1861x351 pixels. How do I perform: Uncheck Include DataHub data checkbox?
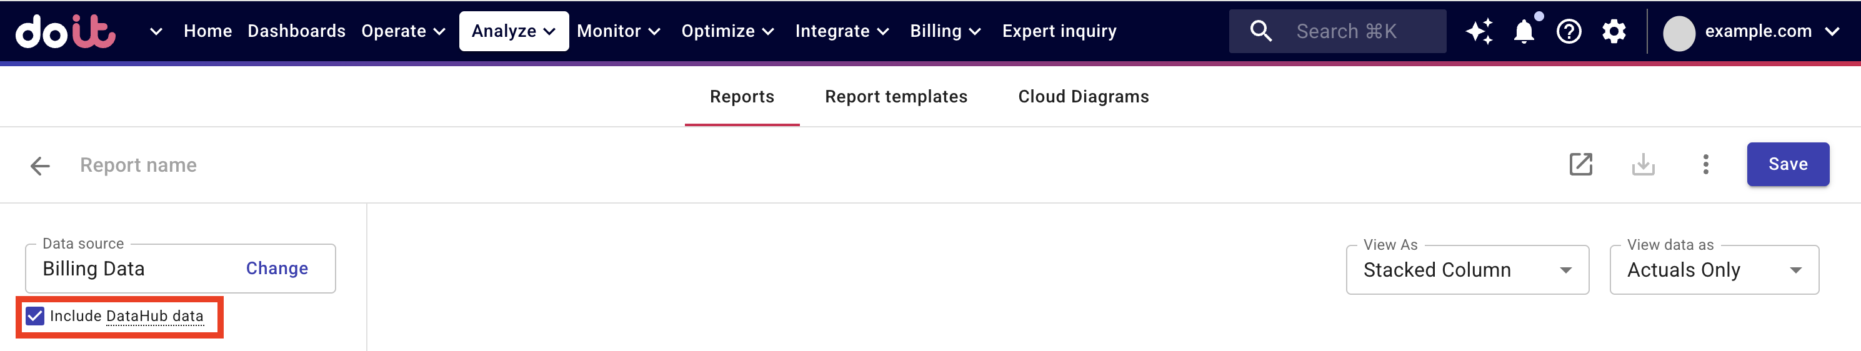pos(34,316)
